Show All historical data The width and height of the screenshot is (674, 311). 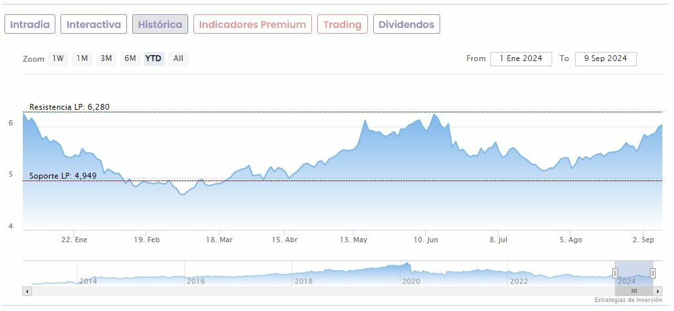pos(178,58)
